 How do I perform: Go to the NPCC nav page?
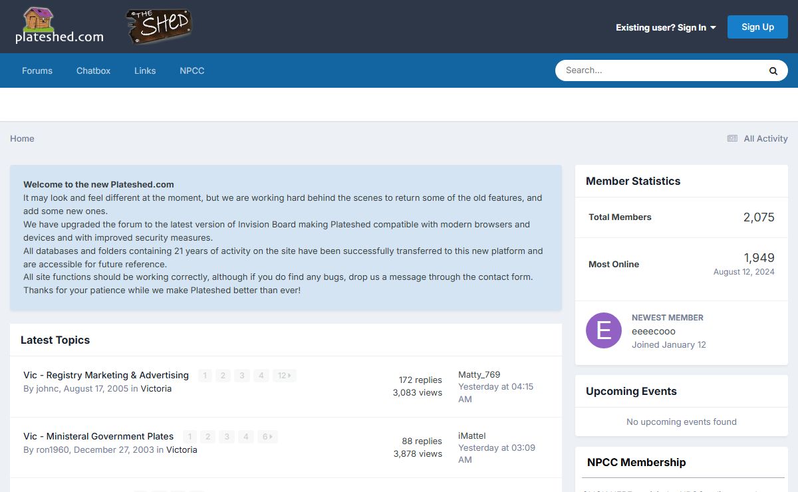click(x=192, y=70)
